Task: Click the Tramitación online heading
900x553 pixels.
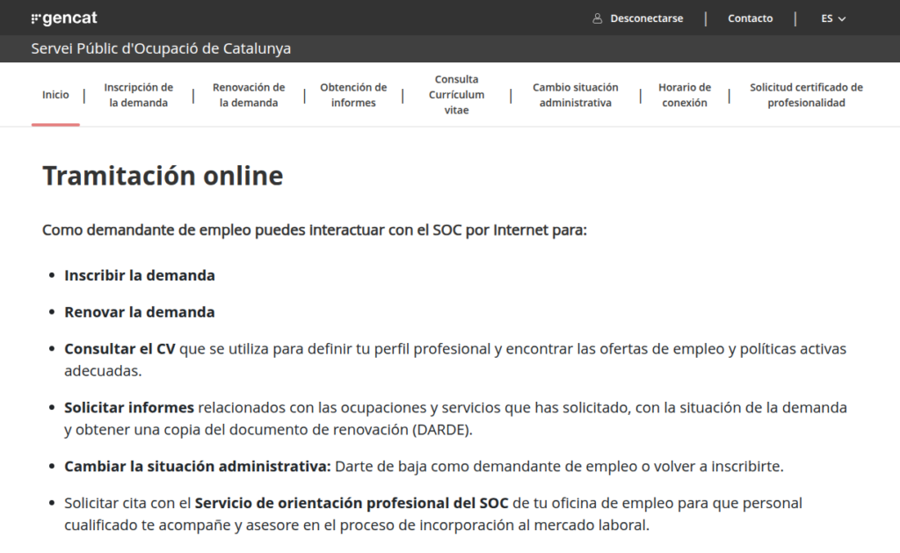Action: [x=163, y=176]
